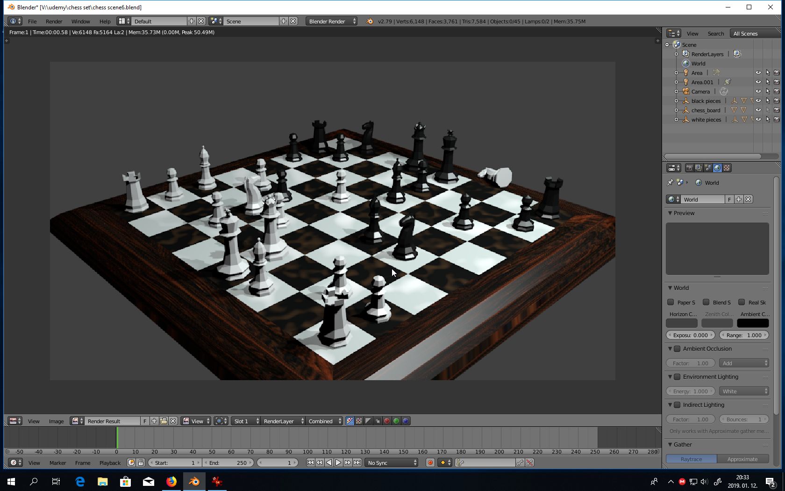Open the Blender Render engine dropdown
This screenshot has height=491, width=785.
[x=332, y=22]
